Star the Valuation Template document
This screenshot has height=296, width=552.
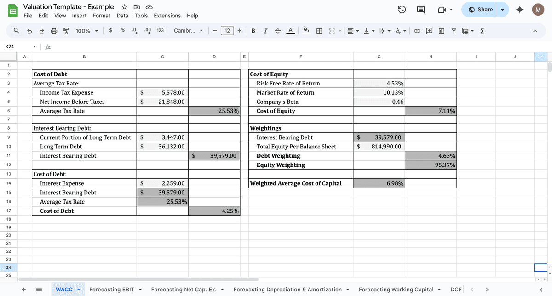pos(124,7)
